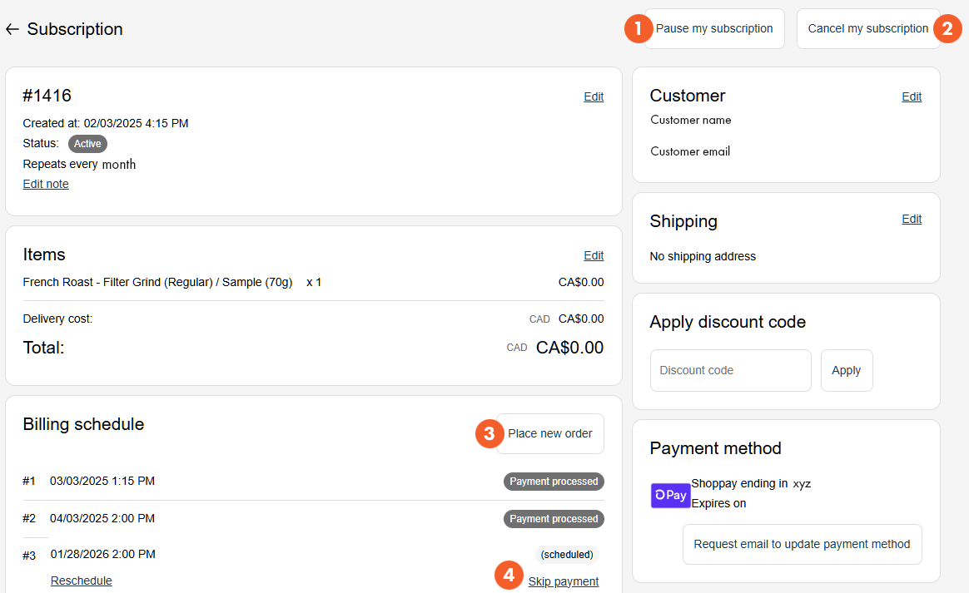This screenshot has width=969, height=593.
Task: Apply the discount code
Action: pyautogui.click(x=846, y=370)
